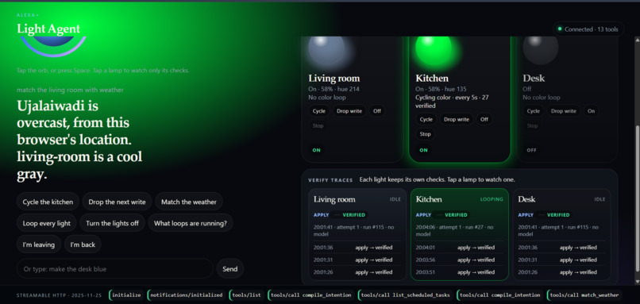
Task: Click 'On · 58% · hue 135' Kitchen status
Action: [441, 89]
